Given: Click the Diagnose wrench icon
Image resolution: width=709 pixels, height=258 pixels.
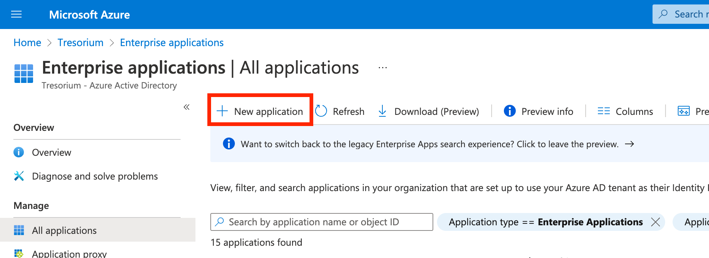Looking at the screenshot, I should (x=19, y=176).
